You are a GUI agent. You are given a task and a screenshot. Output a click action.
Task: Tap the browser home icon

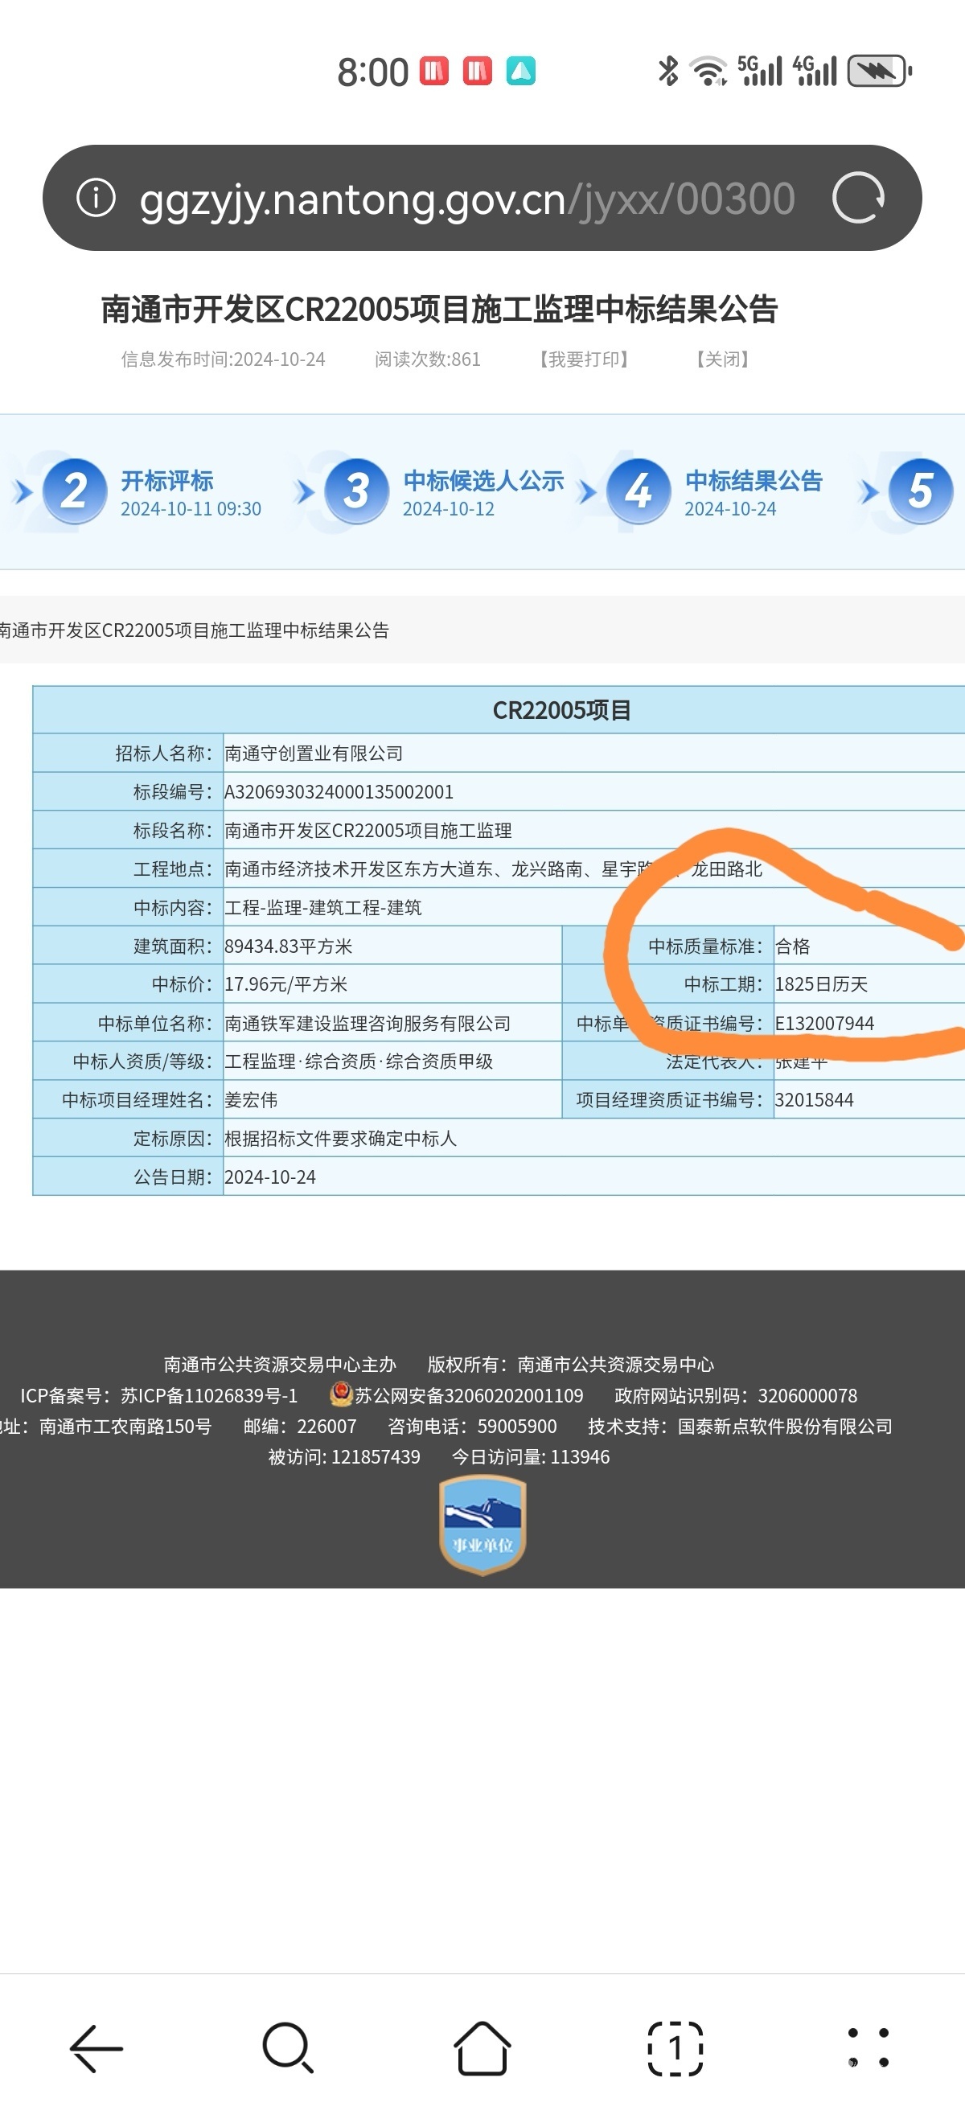(x=482, y=2048)
